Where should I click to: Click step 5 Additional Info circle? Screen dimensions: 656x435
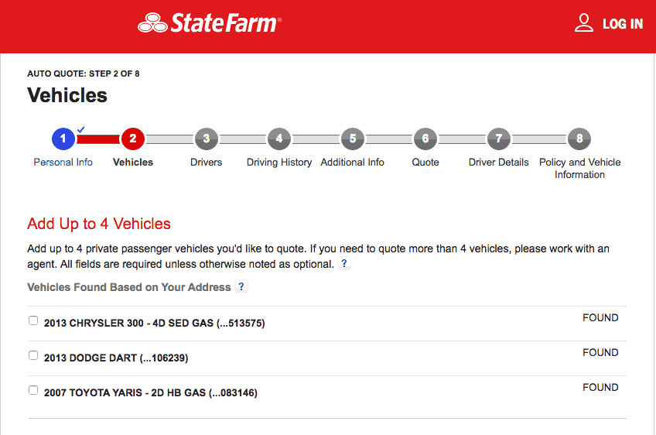[353, 139]
